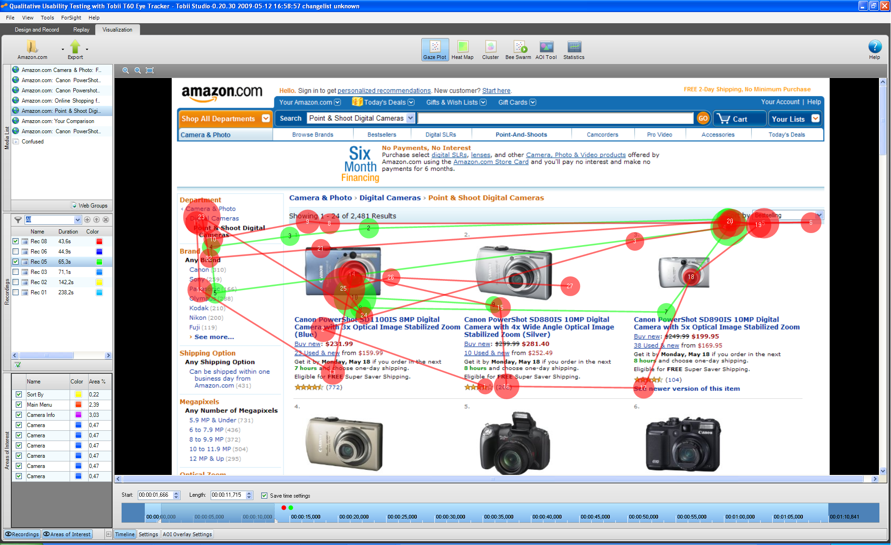
Task: Click the Web Groups icon
Action: click(74, 205)
